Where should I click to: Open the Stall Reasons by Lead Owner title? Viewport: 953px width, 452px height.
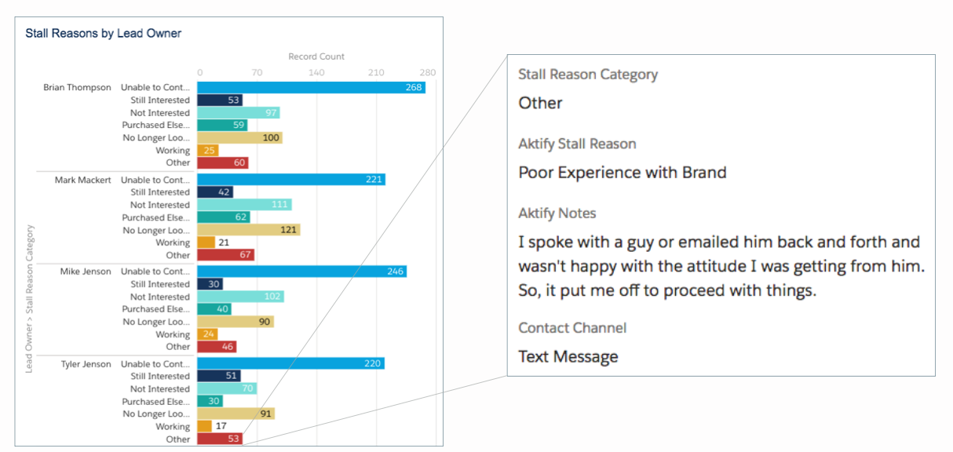pos(104,34)
